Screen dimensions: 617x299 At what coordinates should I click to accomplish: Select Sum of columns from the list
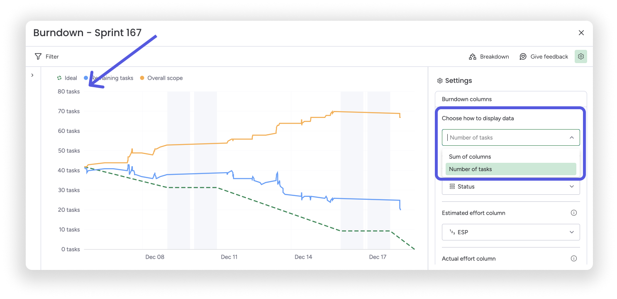point(470,157)
